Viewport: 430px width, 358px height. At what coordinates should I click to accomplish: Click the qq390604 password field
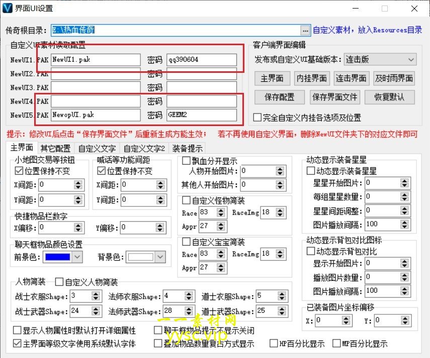point(202,60)
